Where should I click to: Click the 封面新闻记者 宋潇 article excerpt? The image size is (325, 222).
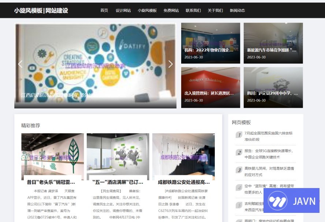click(183, 204)
